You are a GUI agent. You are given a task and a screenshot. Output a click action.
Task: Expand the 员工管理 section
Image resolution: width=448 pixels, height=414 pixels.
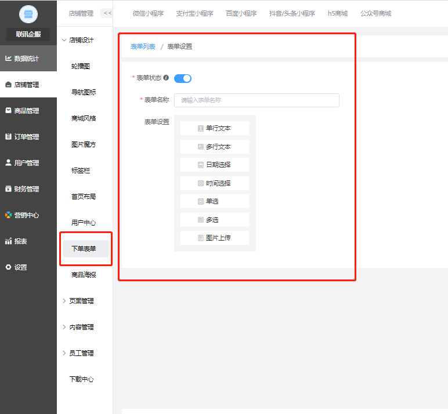(x=64, y=353)
